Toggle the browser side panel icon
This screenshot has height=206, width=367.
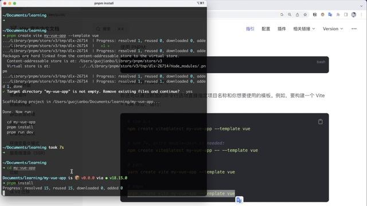tap(346, 14)
